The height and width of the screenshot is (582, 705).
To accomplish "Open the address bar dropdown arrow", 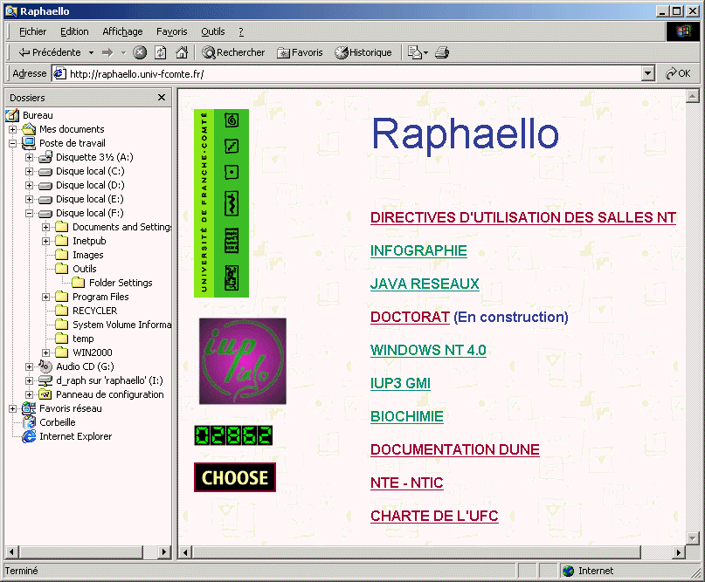I will point(647,74).
